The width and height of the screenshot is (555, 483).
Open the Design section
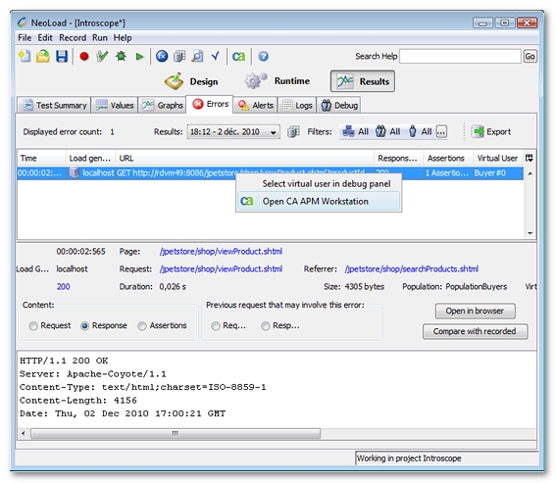[x=191, y=81]
